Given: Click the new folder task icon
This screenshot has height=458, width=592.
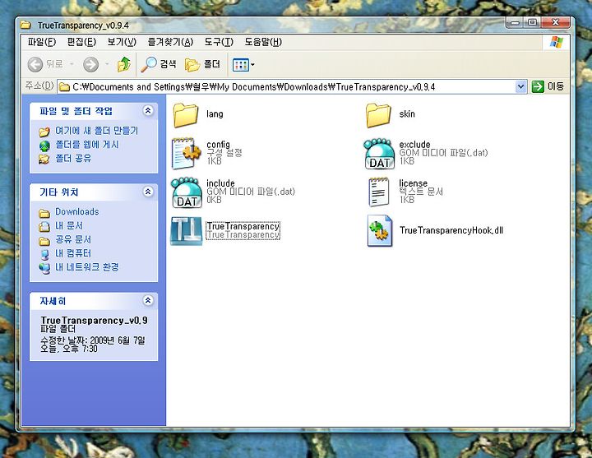Looking at the screenshot, I should coord(44,132).
